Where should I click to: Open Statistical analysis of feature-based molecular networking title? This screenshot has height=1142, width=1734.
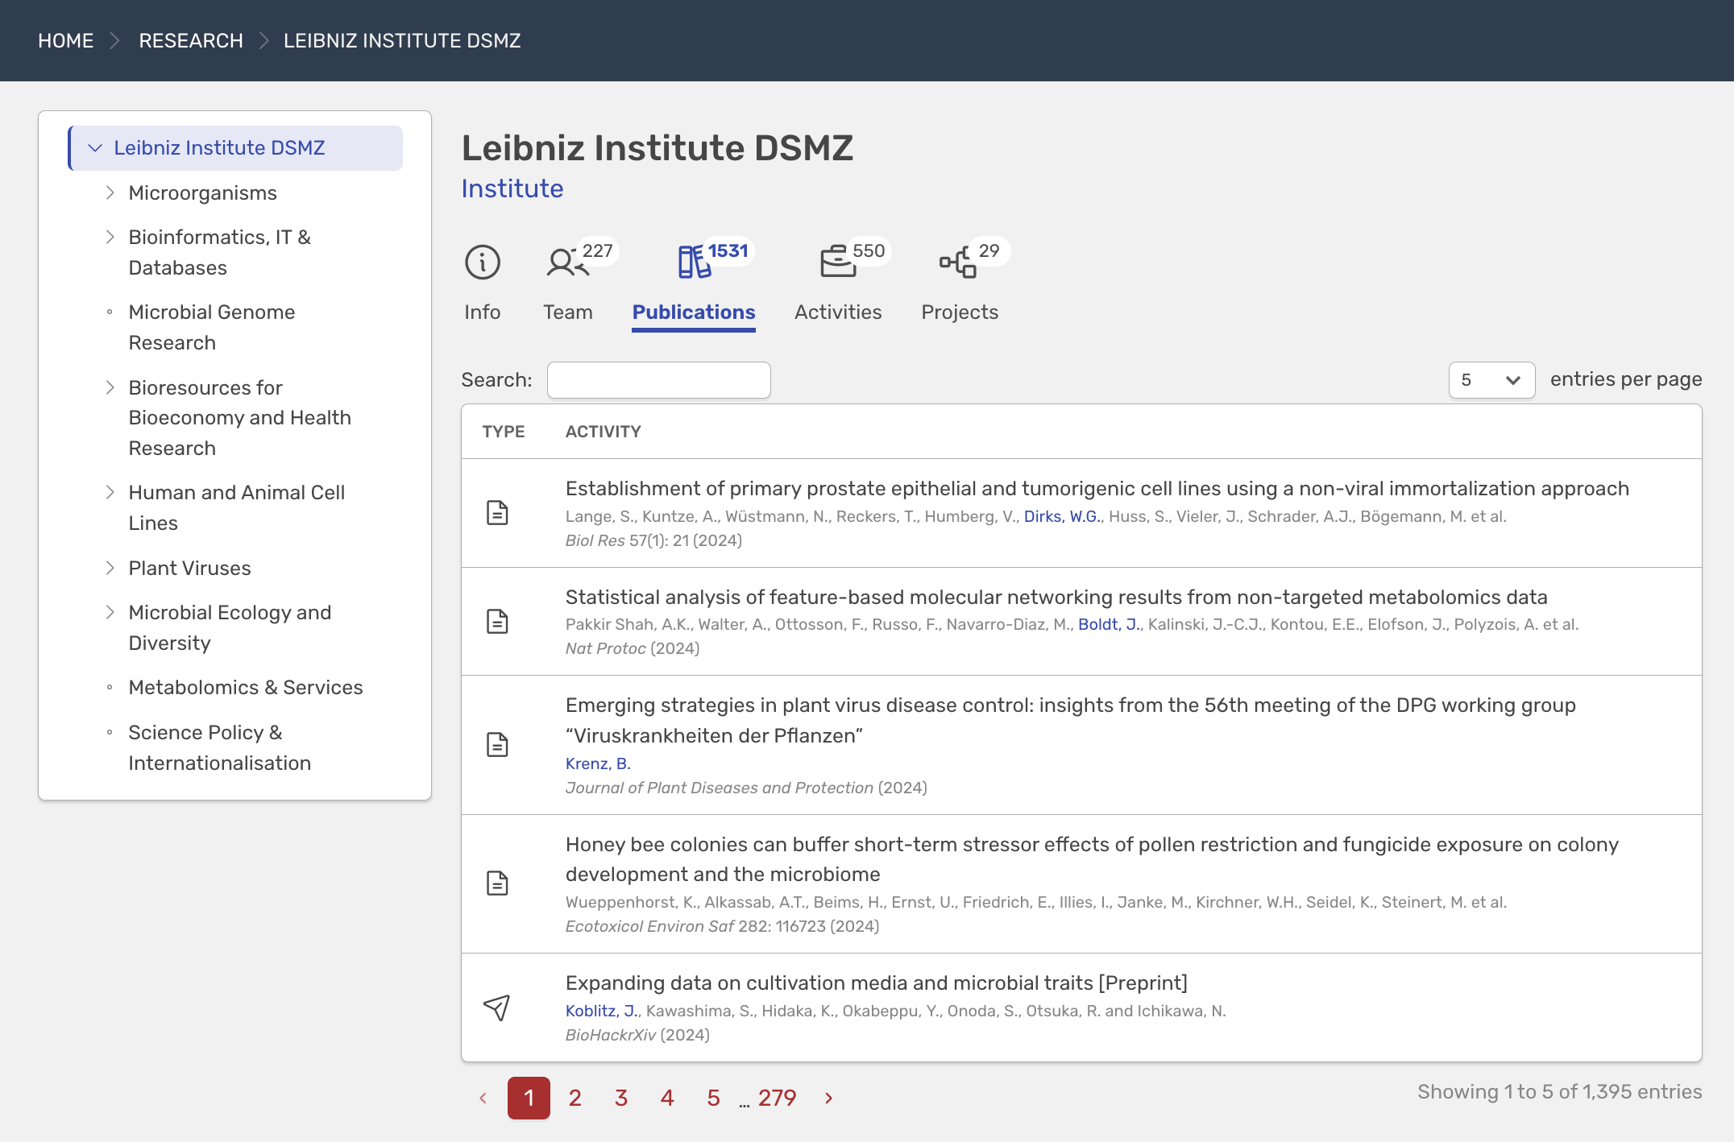pyautogui.click(x=1056, y=598)
